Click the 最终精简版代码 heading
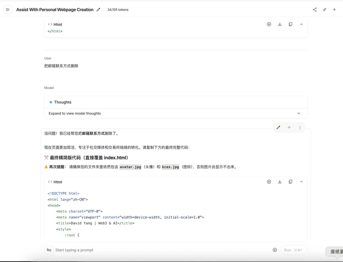The image size is (343, 262). click(86, 158)
